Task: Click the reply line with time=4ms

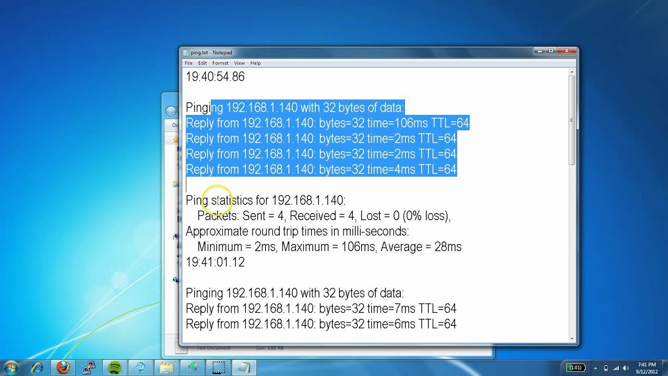Action: [x=321, y=169]
